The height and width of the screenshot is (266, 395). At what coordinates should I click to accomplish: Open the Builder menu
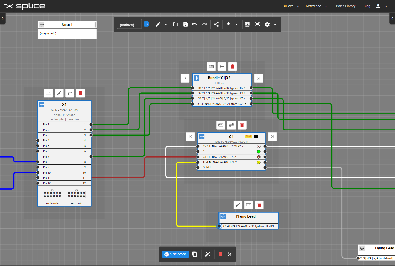tap(290, 6)
